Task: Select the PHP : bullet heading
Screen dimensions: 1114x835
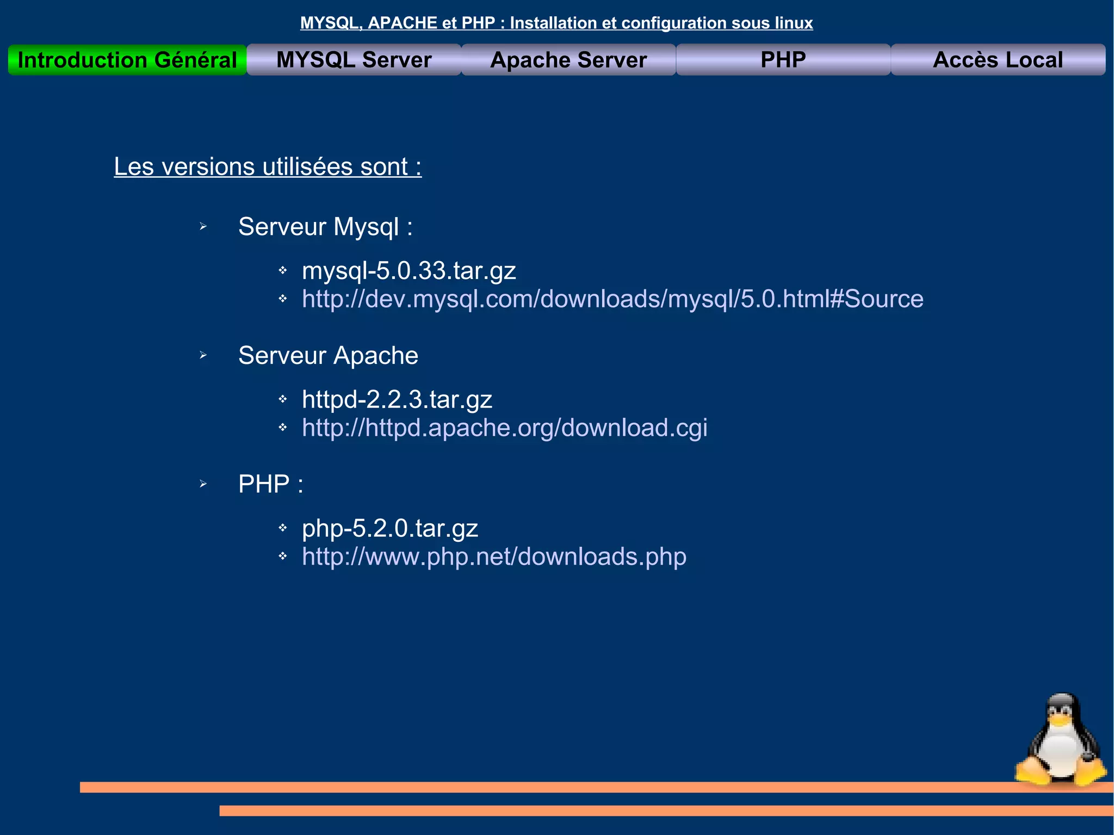Action: point(271,484)
